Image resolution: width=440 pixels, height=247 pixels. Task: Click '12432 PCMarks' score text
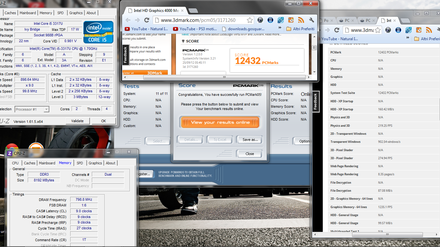[x=257, y=60]
